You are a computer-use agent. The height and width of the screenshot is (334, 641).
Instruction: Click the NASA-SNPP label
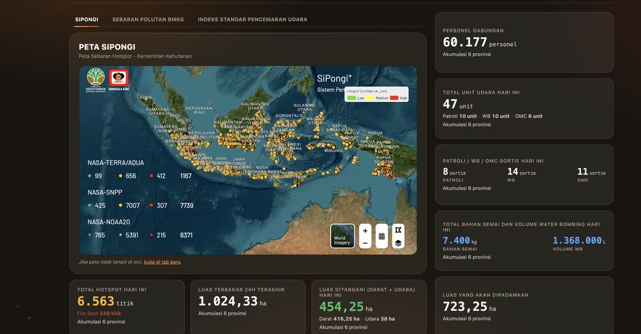[x=105, y=192]
